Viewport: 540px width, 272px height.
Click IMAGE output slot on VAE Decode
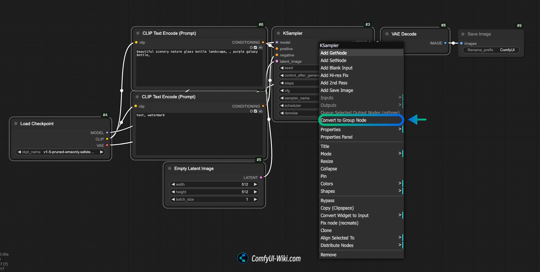(x=445, y=43)
